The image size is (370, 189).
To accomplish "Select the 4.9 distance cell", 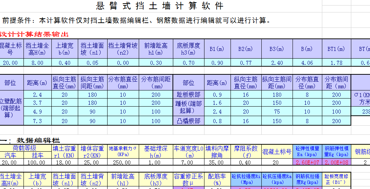I will (x=37, y=111).
